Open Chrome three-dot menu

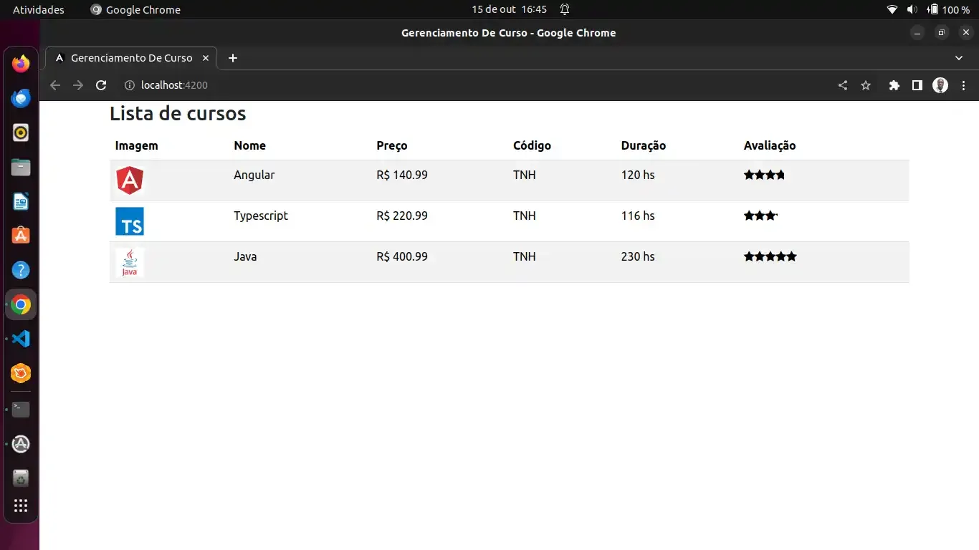[963, 85]
